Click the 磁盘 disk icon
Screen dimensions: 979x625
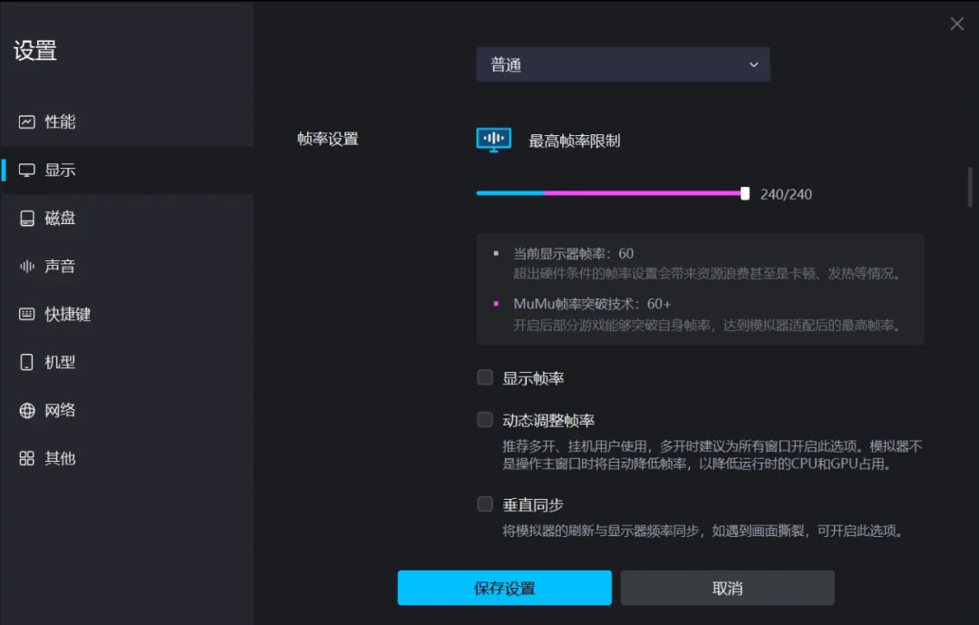pyautogui.click(x=27, y=218)
